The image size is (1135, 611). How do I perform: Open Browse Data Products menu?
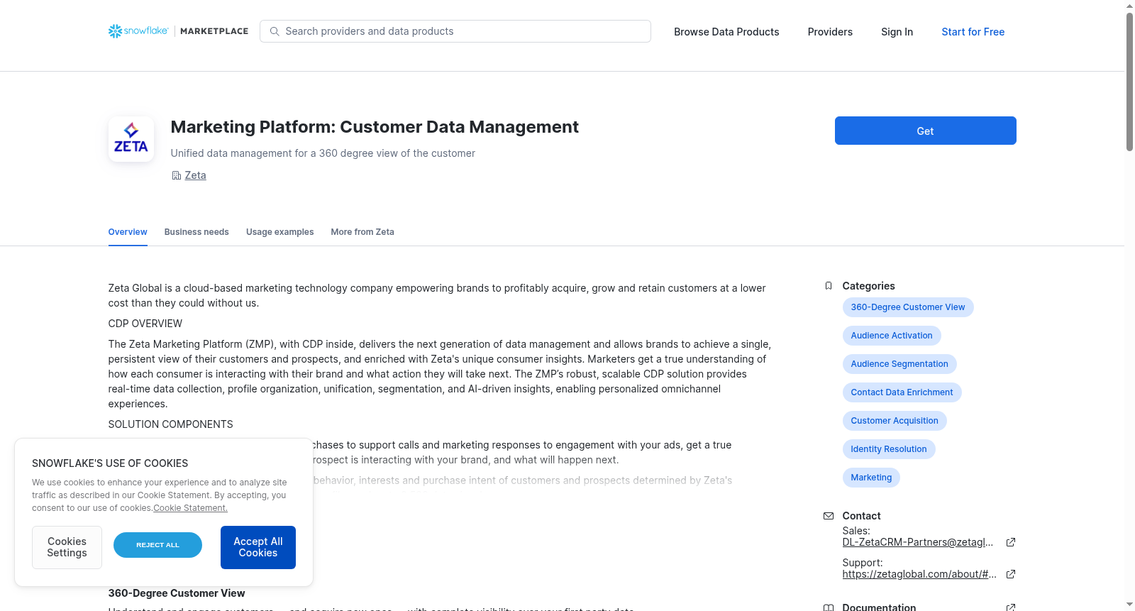(x=726, y=32)
